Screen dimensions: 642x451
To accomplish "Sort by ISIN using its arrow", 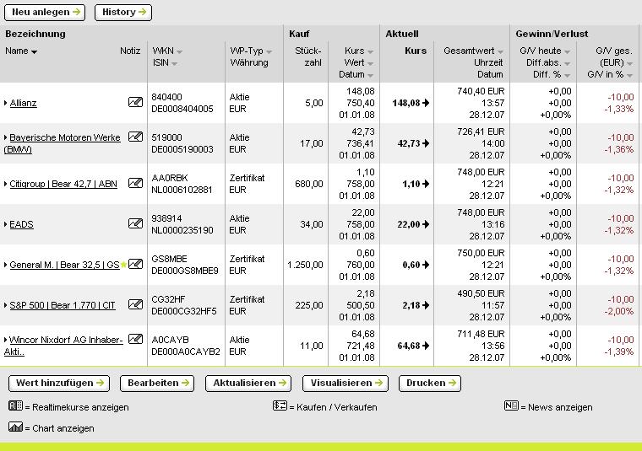I will coord(174,64).
